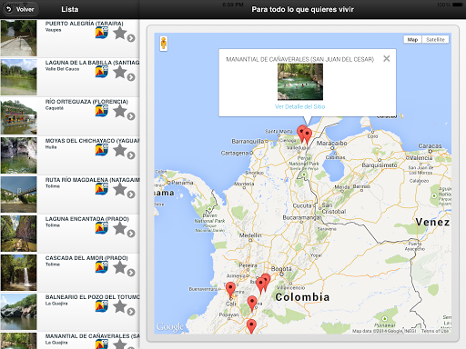Tap the Colombia logo icon in Cascada del Amor row
Image resolution: width=466 pixels, height=349 pixels.
click(x=102, y=267)
